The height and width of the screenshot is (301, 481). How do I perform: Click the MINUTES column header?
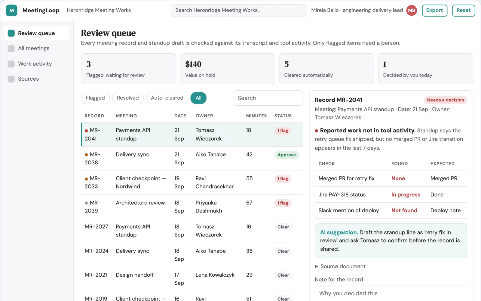point(256,116)
